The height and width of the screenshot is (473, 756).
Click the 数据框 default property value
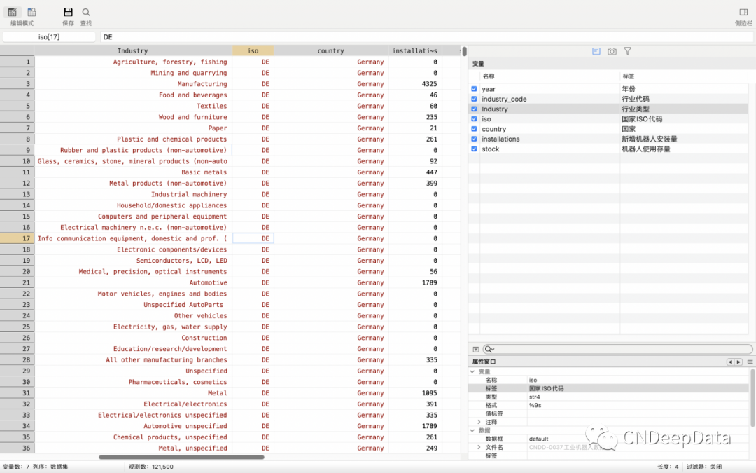click(538, 439)
